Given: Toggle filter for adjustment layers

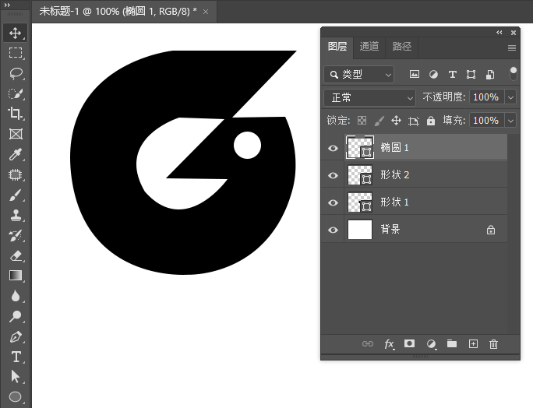Looking at the screenshot, I should [x=433, y=75].
